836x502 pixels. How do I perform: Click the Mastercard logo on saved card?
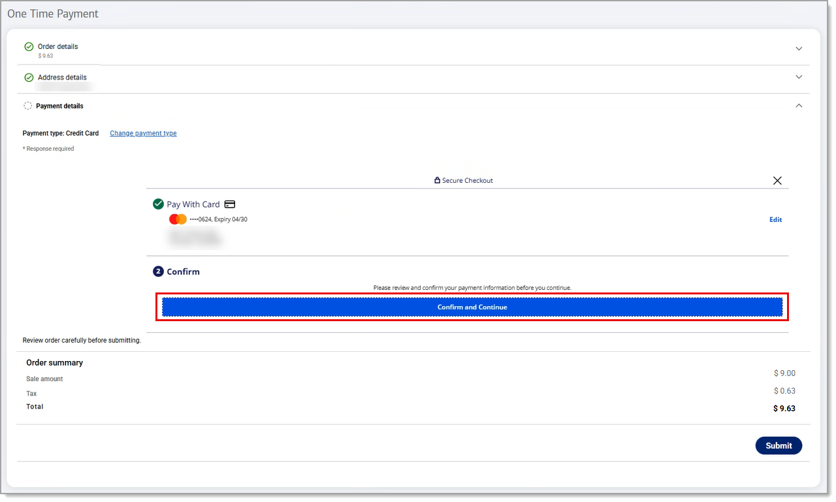coord(178,219)
